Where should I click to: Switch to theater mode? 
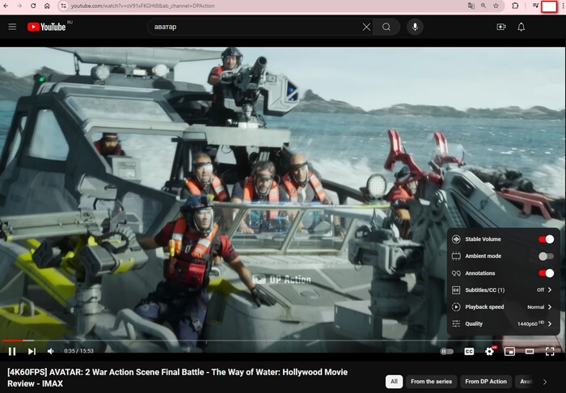pos(530,351)
